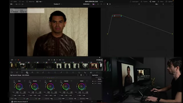The width and height of the screenshot is (183, 103).
Task: Toggle the Corrector keyframe track dot
Action: pos(93,81)
